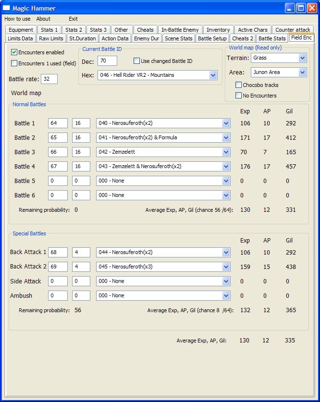Open the Active Chars tab
Image resolution: width=320 pixels, height=402 pixels.
click(253, 30)
